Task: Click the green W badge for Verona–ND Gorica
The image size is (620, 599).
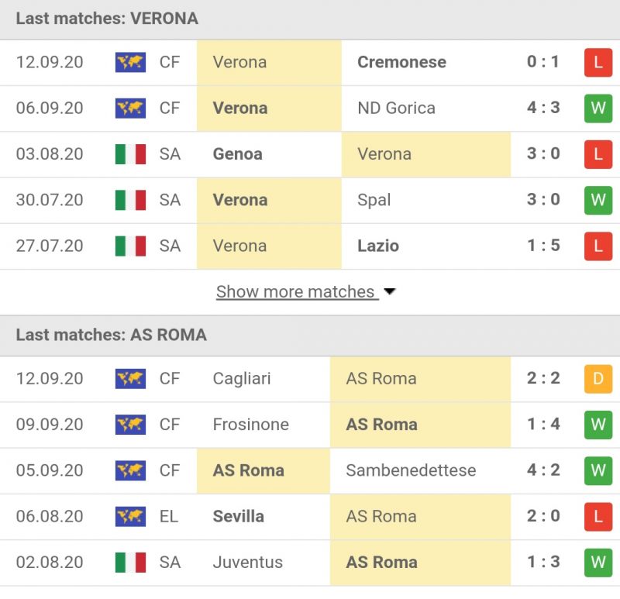Action: (598, 108)
